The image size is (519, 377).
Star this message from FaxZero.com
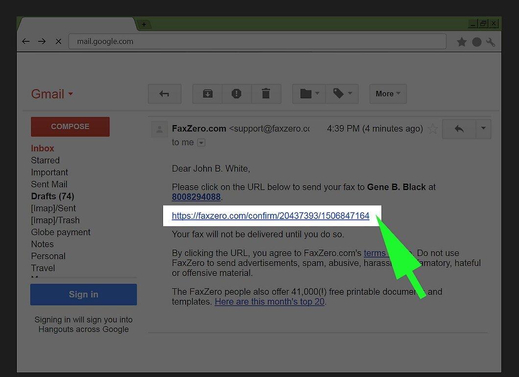point(433,129)
